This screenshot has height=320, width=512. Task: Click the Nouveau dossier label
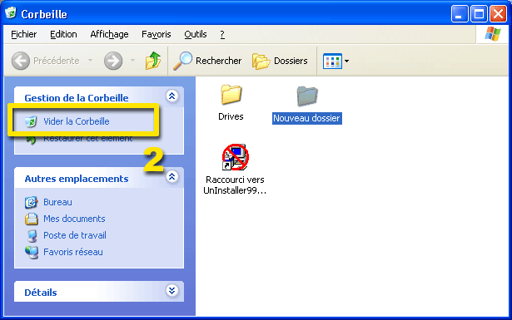(x=307, y=118)
